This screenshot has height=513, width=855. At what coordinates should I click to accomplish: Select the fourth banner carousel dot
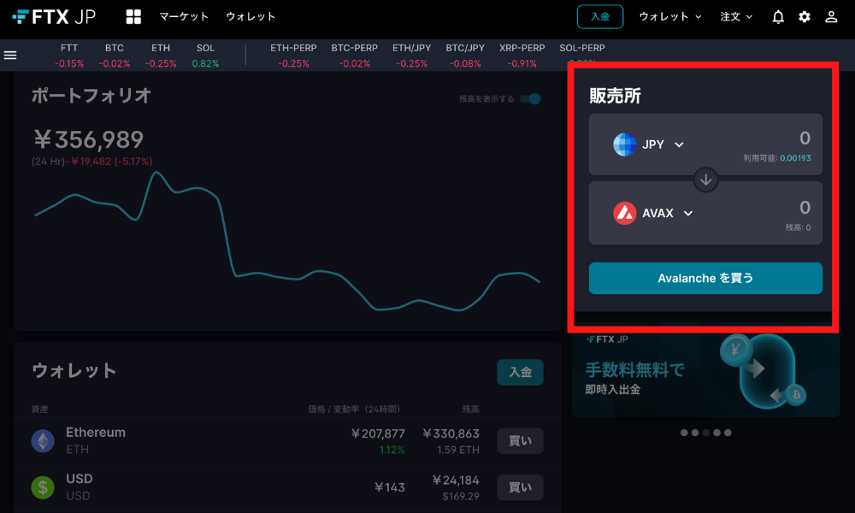tap(716, 433)
